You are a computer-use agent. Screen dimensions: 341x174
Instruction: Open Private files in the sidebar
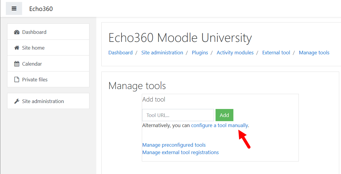(48, 79)
